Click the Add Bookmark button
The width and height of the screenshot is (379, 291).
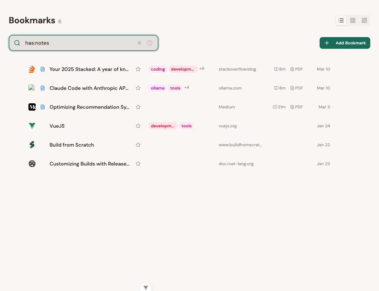[344, 43]
